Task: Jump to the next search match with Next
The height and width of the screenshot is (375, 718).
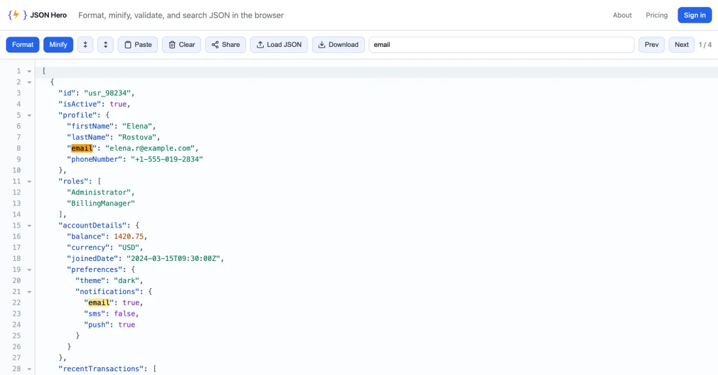Action: 681,45
